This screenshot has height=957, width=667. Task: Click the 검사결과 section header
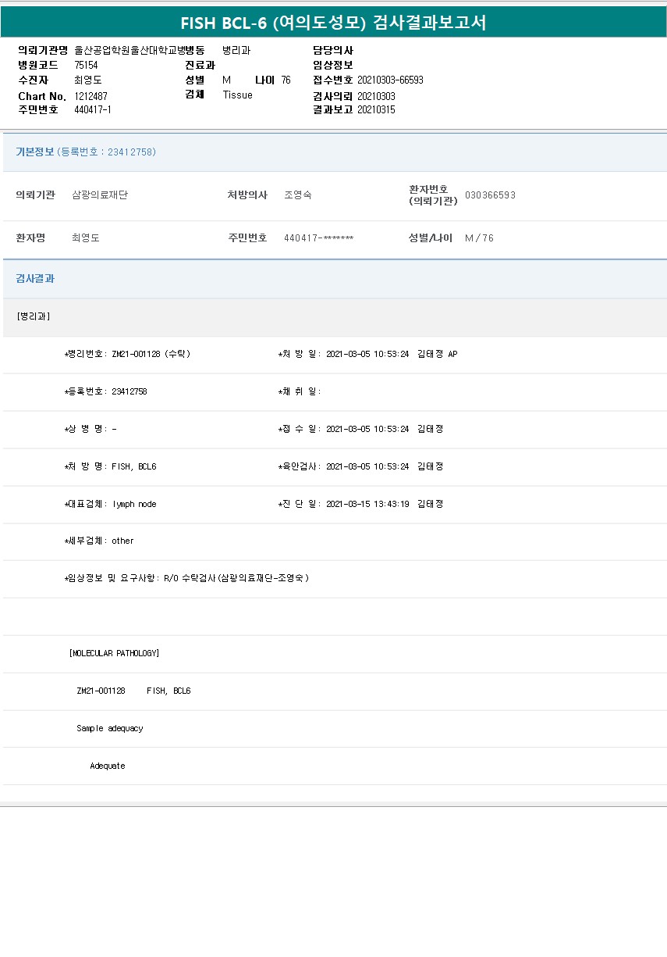[x=35, y=278]
